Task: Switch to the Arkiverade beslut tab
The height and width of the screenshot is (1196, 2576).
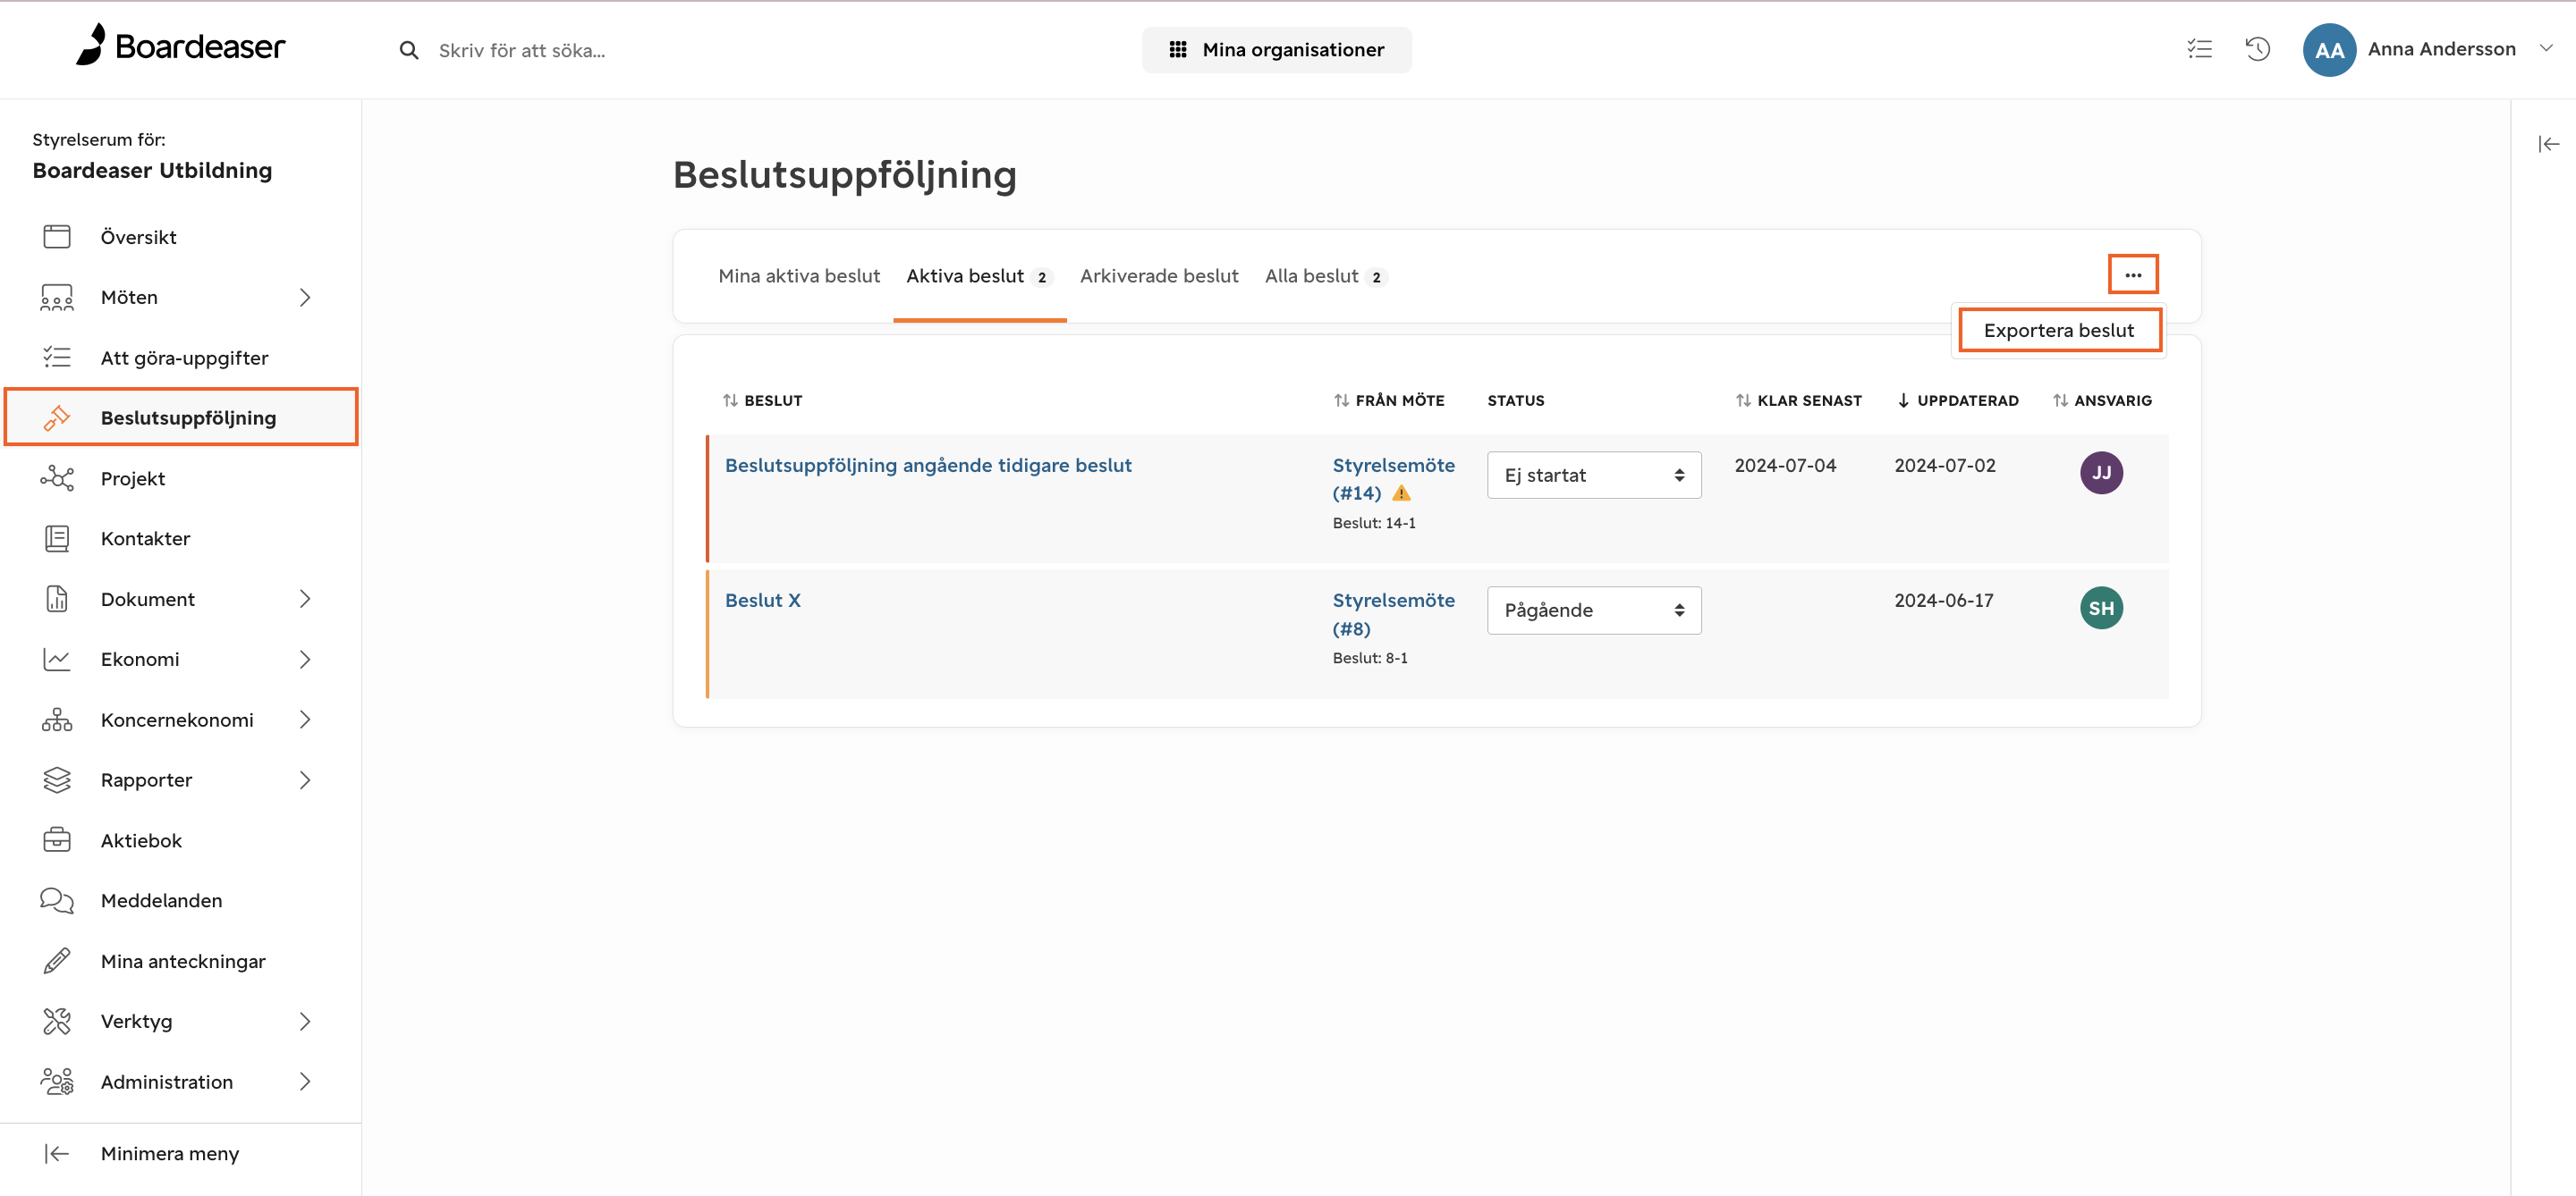Action: (1158, 276)
